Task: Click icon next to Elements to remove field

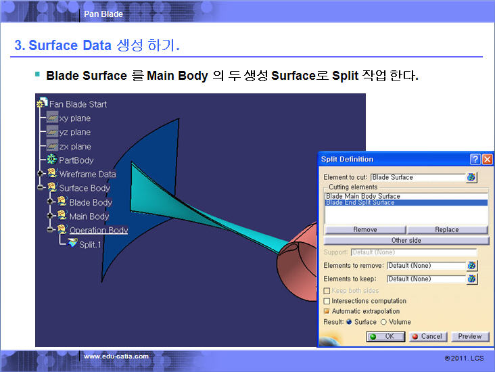Action: coord(471,266)
